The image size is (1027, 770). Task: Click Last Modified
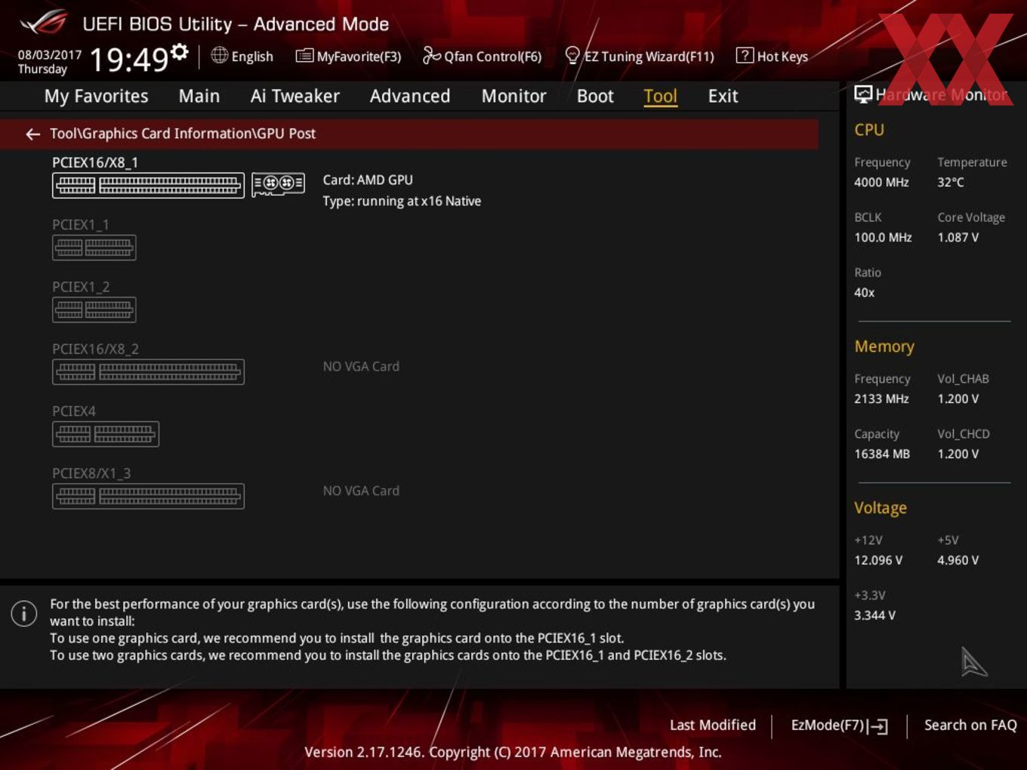pyautogui.click(x=713, y=725)
